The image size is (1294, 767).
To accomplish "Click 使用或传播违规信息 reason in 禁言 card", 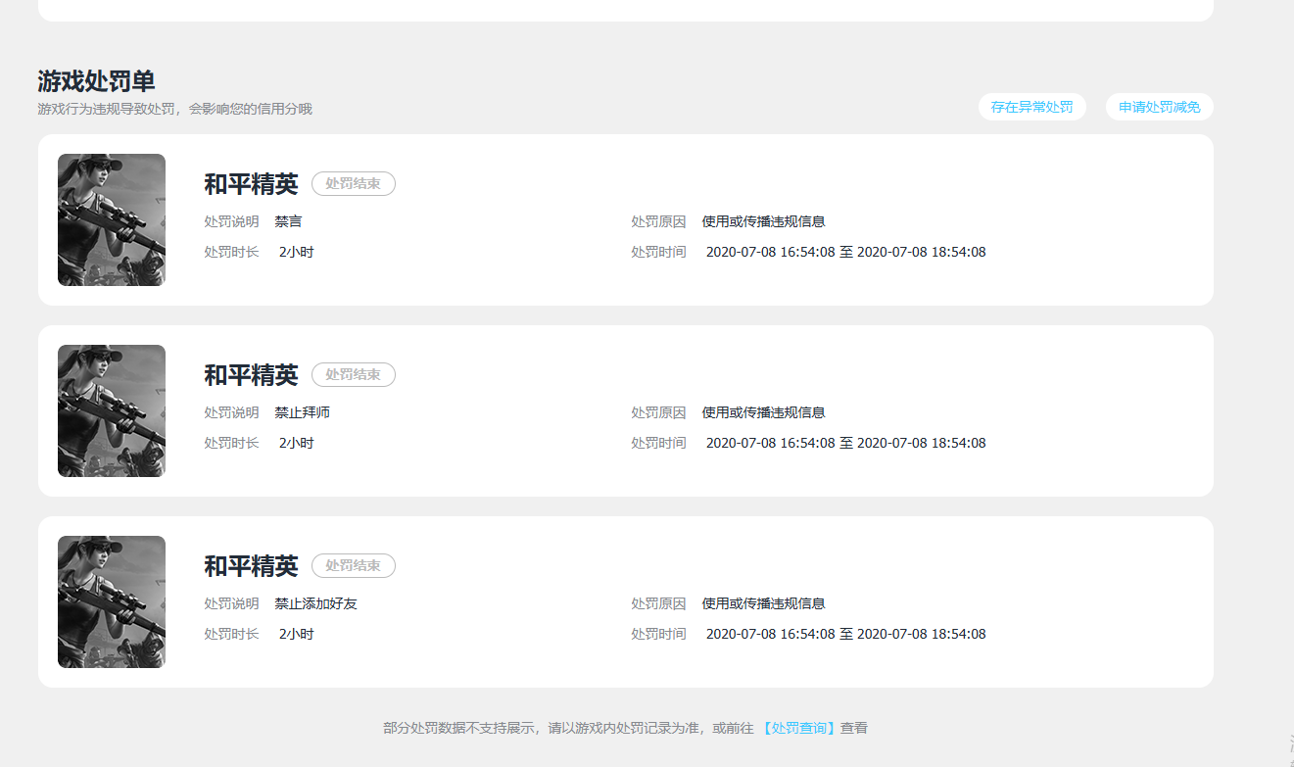I will point(763,221).
